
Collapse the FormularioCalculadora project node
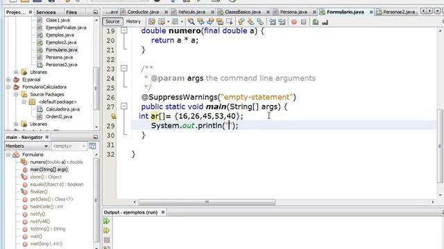coord(8,87)
